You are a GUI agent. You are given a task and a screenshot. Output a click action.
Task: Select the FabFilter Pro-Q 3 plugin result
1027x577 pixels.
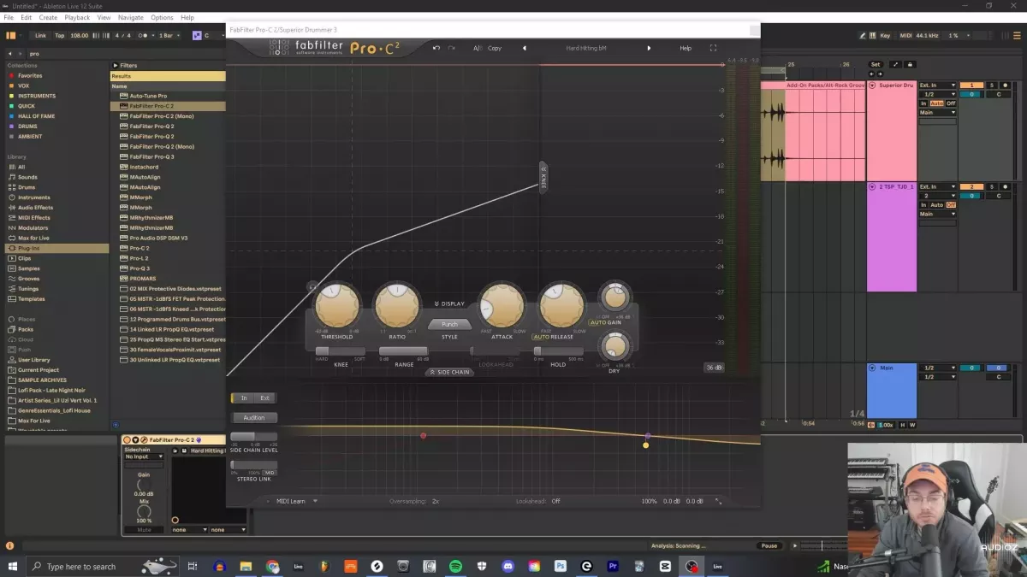(151, 156)
